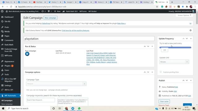Click Move to Trash link
This screenshot has height=111, width=198.
click(164, 105)
